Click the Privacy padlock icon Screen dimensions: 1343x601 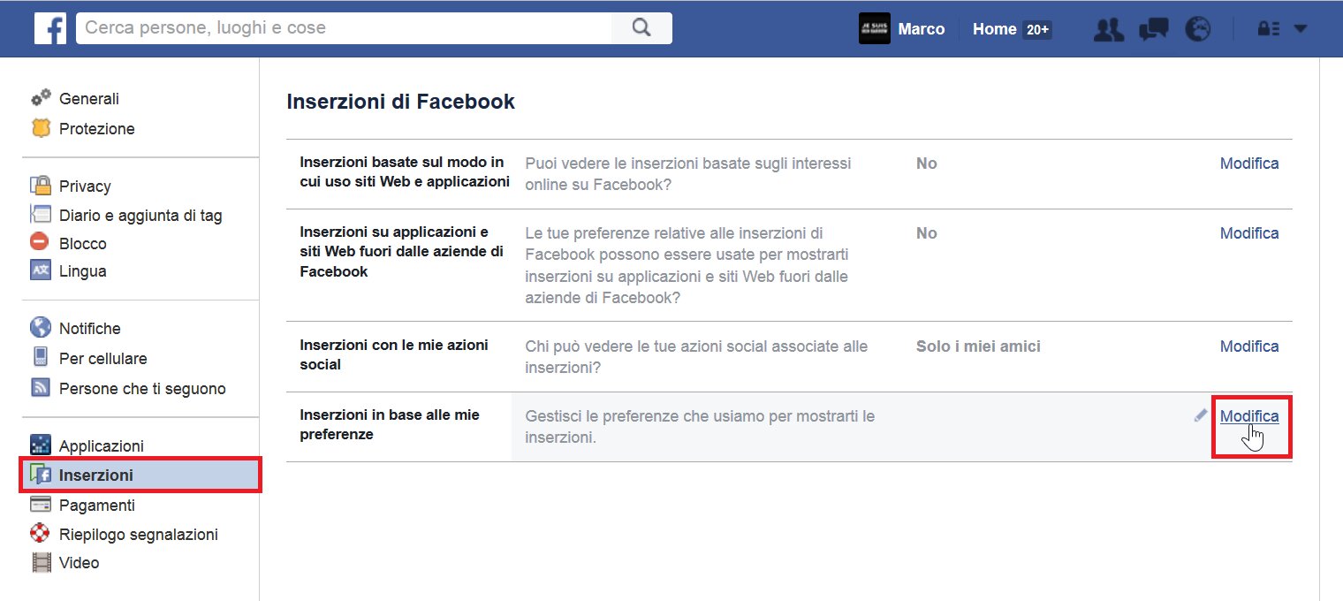click(41, 186)
